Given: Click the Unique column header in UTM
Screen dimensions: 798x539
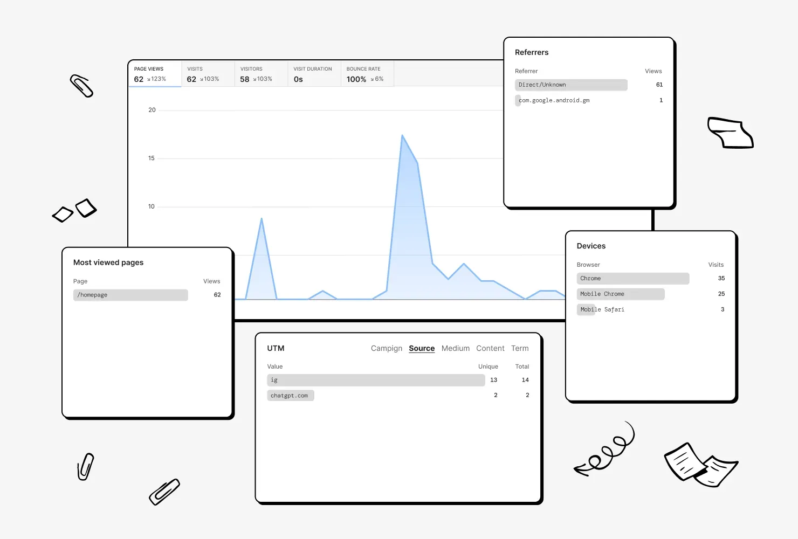Looking at the screenshot, I should (x=488, y=367).
